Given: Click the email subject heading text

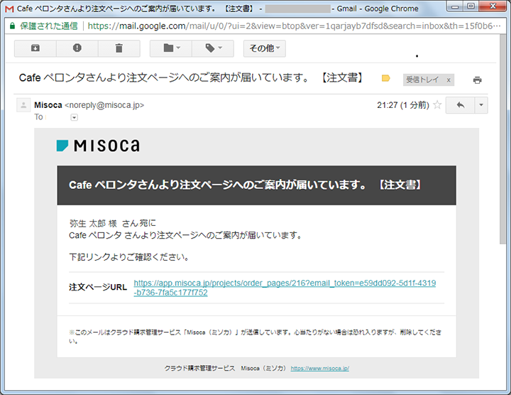Looking at the screenshot, I should click(x=191, y=78).
